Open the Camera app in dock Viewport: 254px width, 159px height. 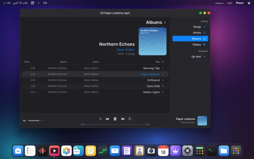(151, 151)
